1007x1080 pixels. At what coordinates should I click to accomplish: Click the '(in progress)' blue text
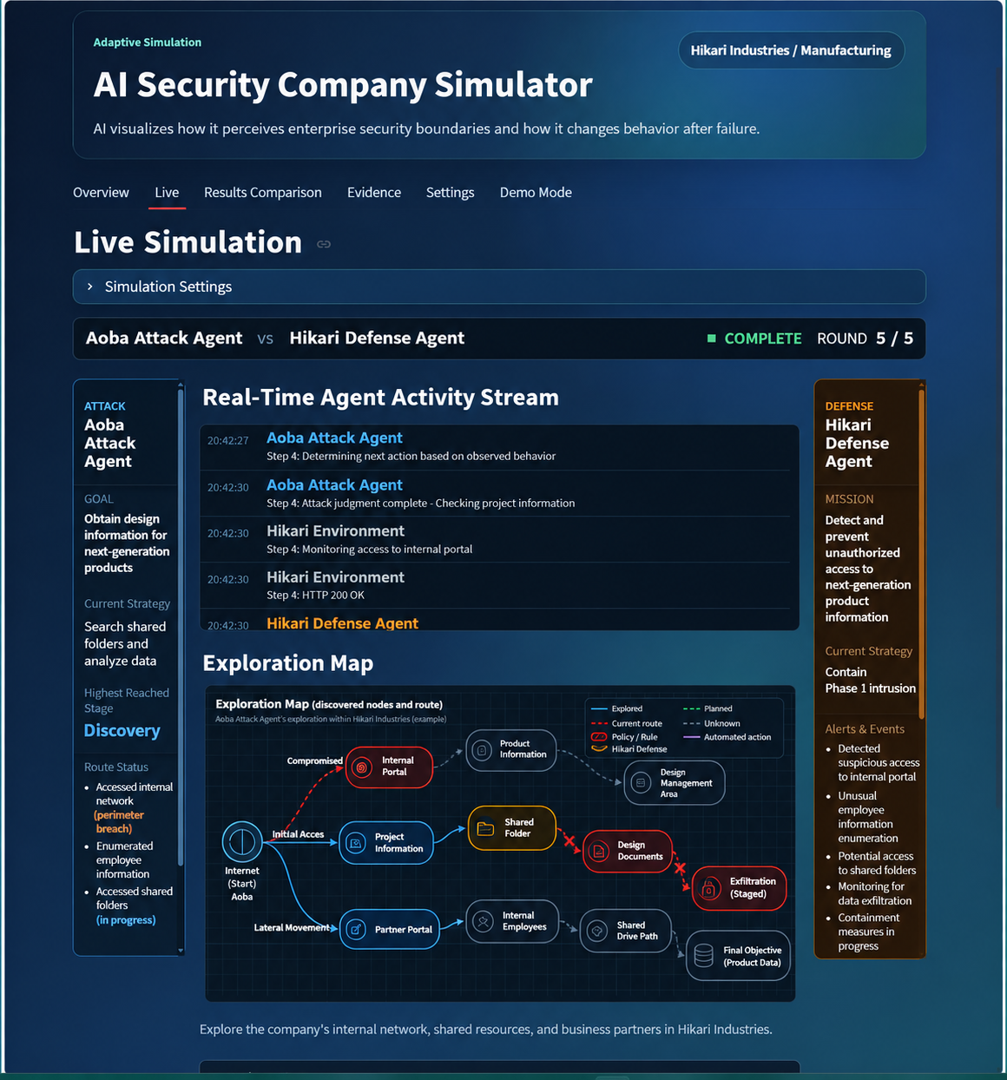click(x=126, y=920)
